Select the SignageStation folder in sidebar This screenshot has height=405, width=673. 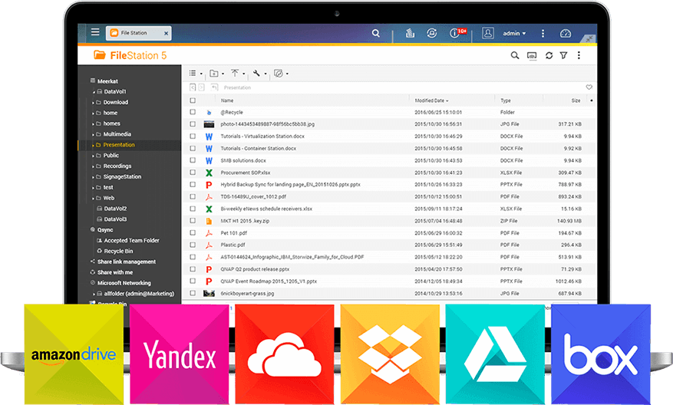(x=122, y=176)
